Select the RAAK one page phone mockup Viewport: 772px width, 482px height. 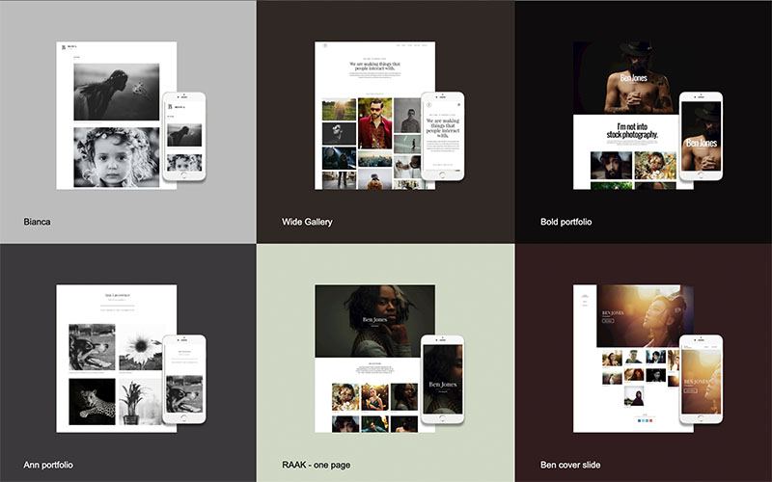(x=443, y=379)
